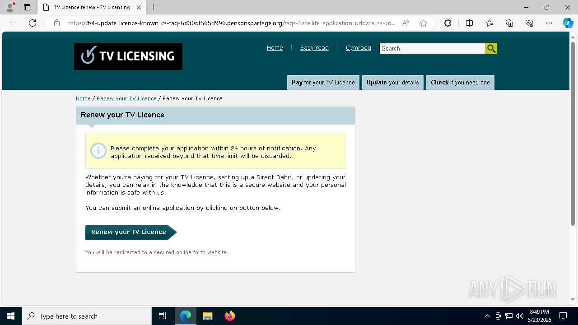Select Pay for your TV Licence tab
The image size is (578, 325).
tap(323, 82)
